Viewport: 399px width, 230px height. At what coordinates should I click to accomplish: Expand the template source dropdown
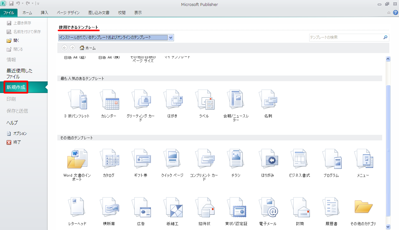[x=171, y=38]
